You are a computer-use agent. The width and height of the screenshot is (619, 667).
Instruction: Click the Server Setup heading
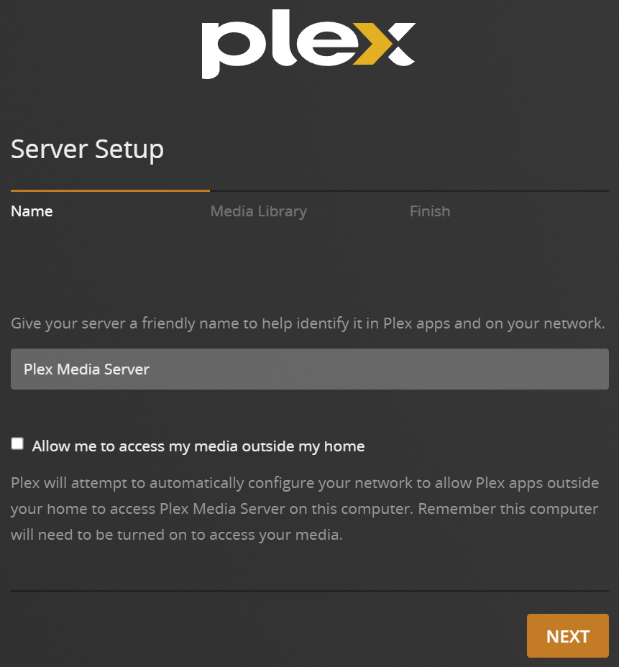(86, 149)
